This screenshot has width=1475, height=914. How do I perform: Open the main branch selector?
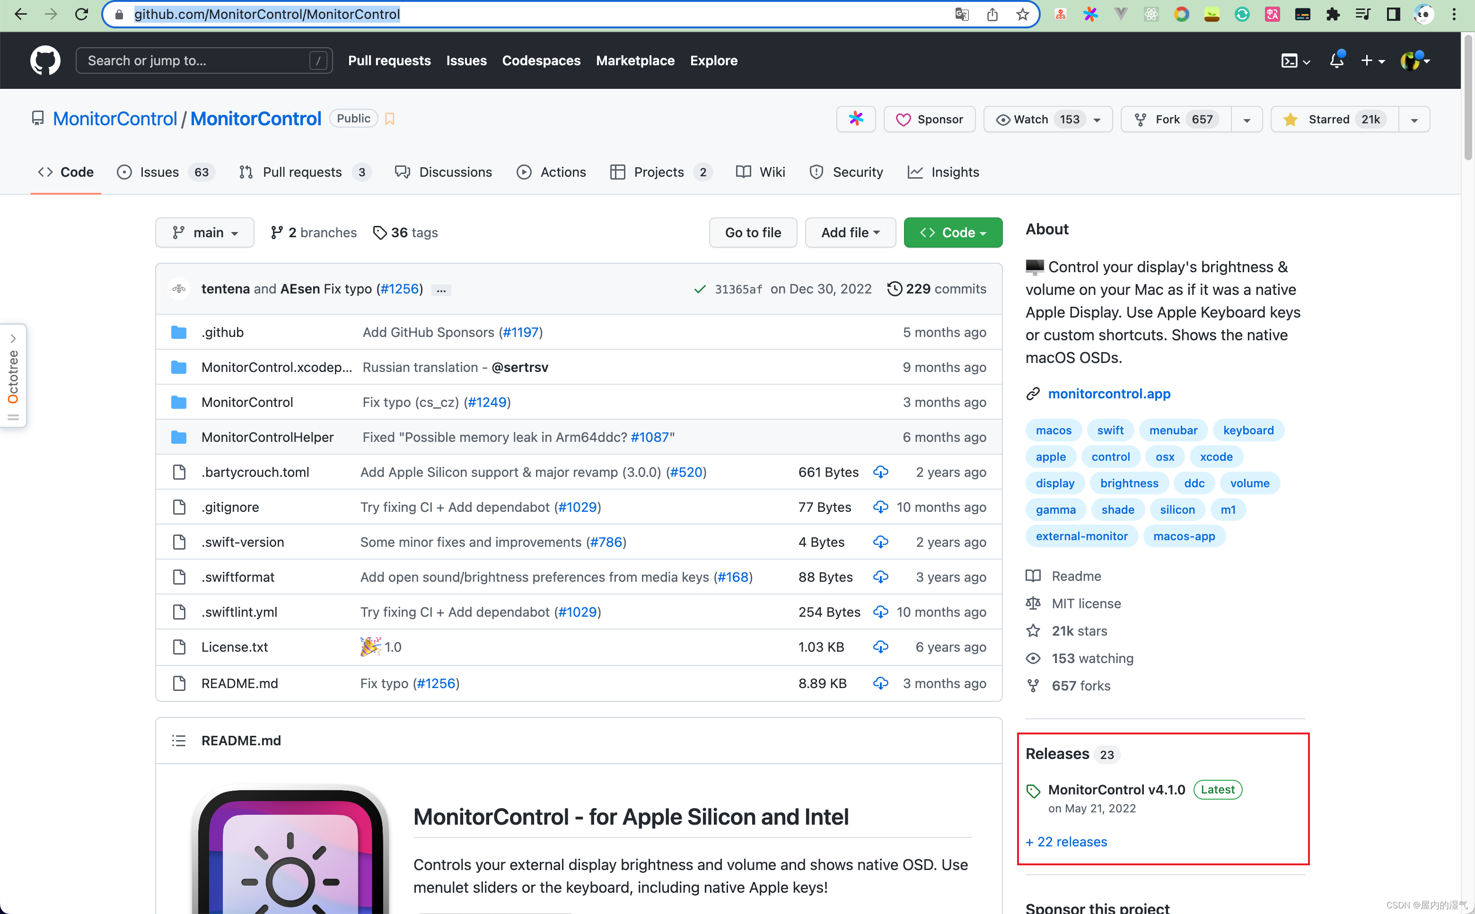click(x=204, y=233)
